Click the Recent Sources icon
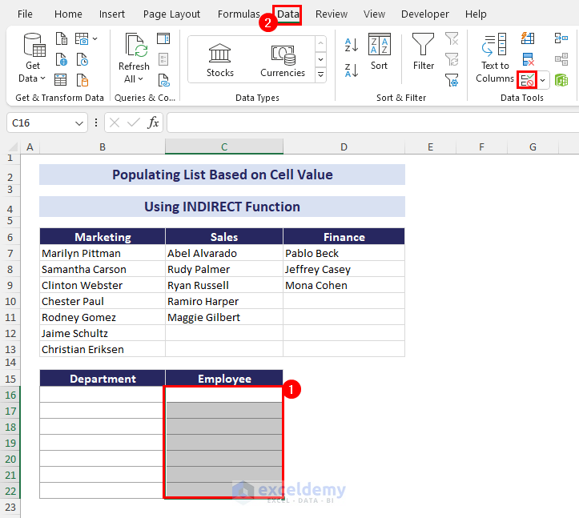This screenshot has width=579, height=518. pyautogui.click(x=82, y=59)
